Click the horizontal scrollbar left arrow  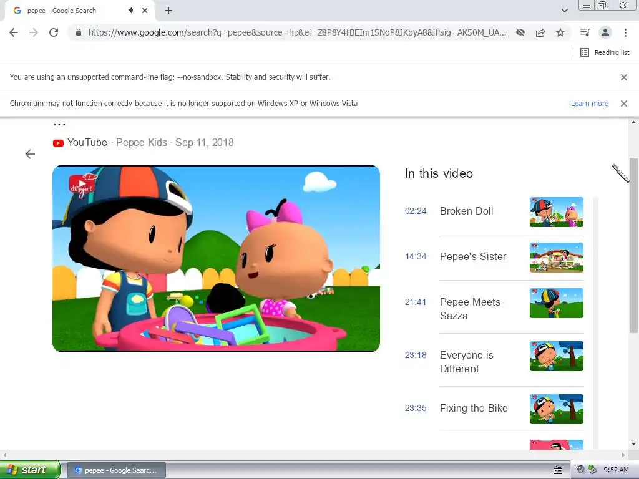pyautogui.click(x=5, y=455)
